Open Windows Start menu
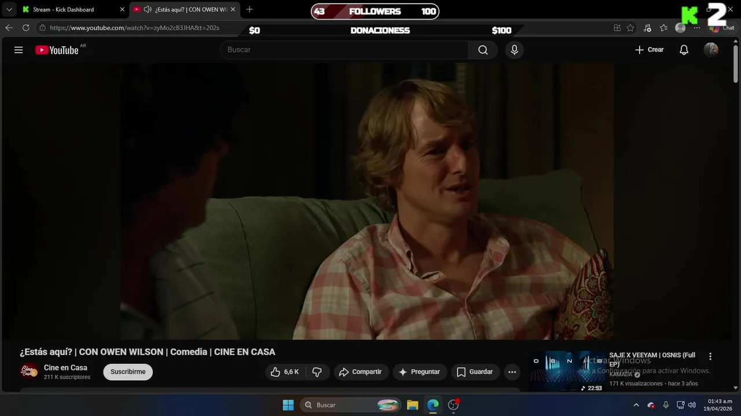 (288, 405)
